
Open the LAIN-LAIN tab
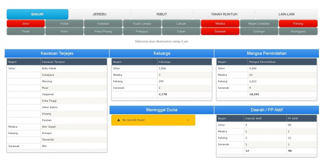pos(286,14)
